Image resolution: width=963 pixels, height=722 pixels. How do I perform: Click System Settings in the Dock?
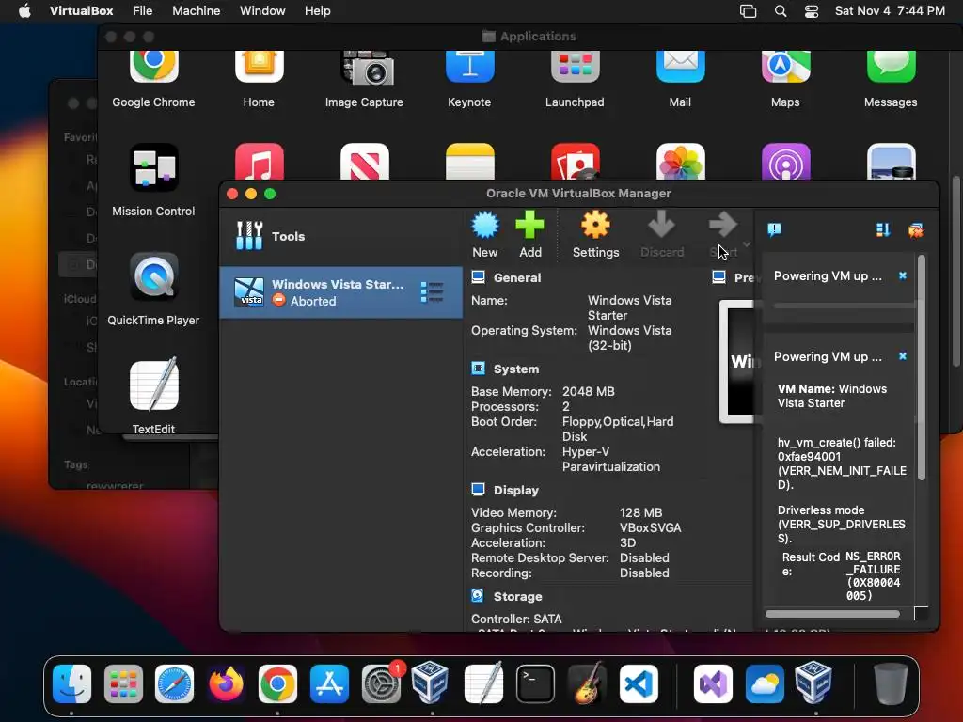tap(381, 683)
